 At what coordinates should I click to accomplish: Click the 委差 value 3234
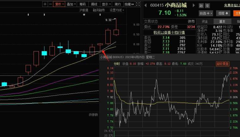(x=191, y=27)
